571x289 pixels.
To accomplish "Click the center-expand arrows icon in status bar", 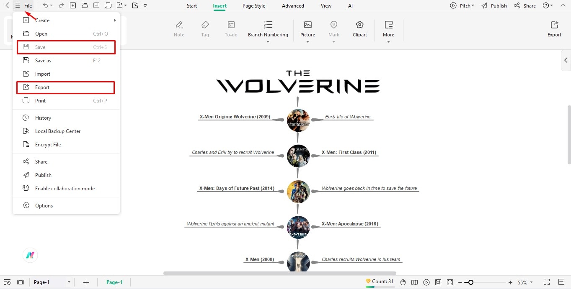I will point(450,282).
